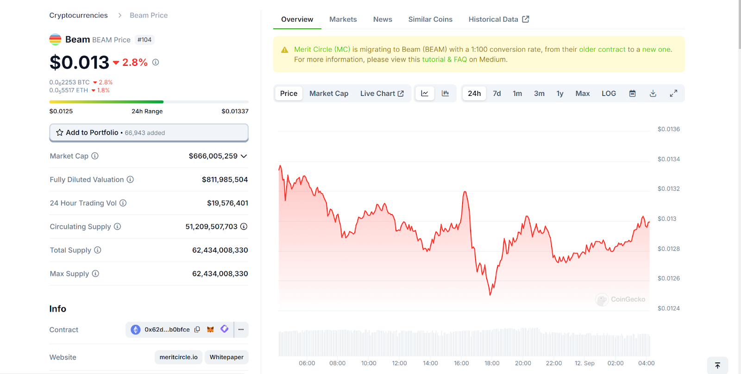Screen dimensions: 741x374
Task: Click the Beam Price breadcrumb text
Action: pos(149,15)
